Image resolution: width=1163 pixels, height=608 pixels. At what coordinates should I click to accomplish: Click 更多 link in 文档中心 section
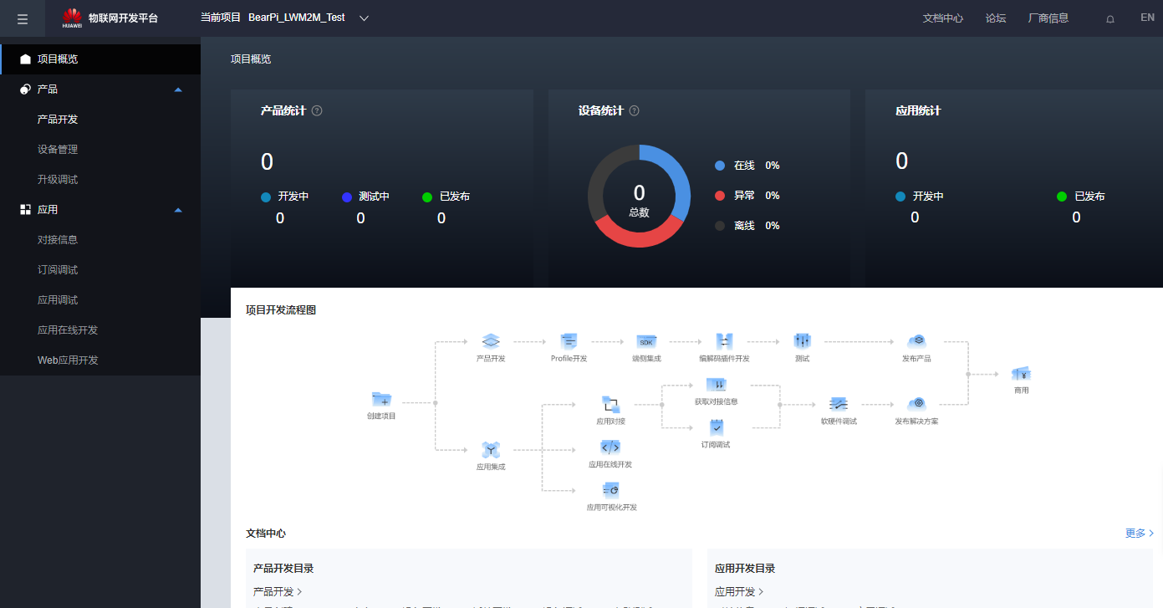1140,533
